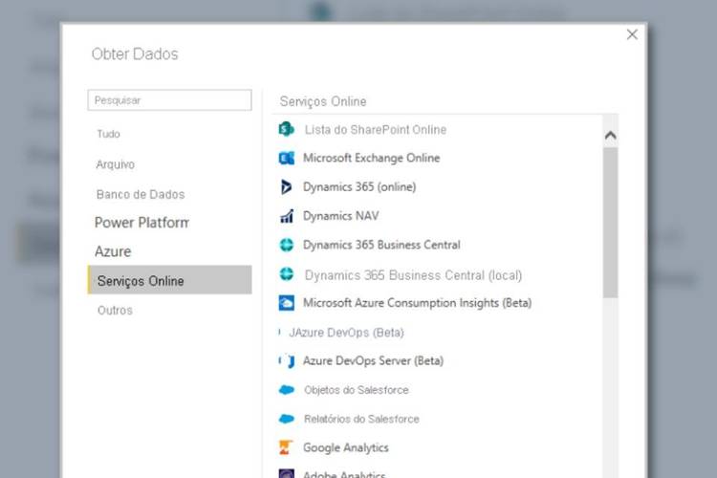
Task: Open the Banco de Dados category
Action: [141, 194]
